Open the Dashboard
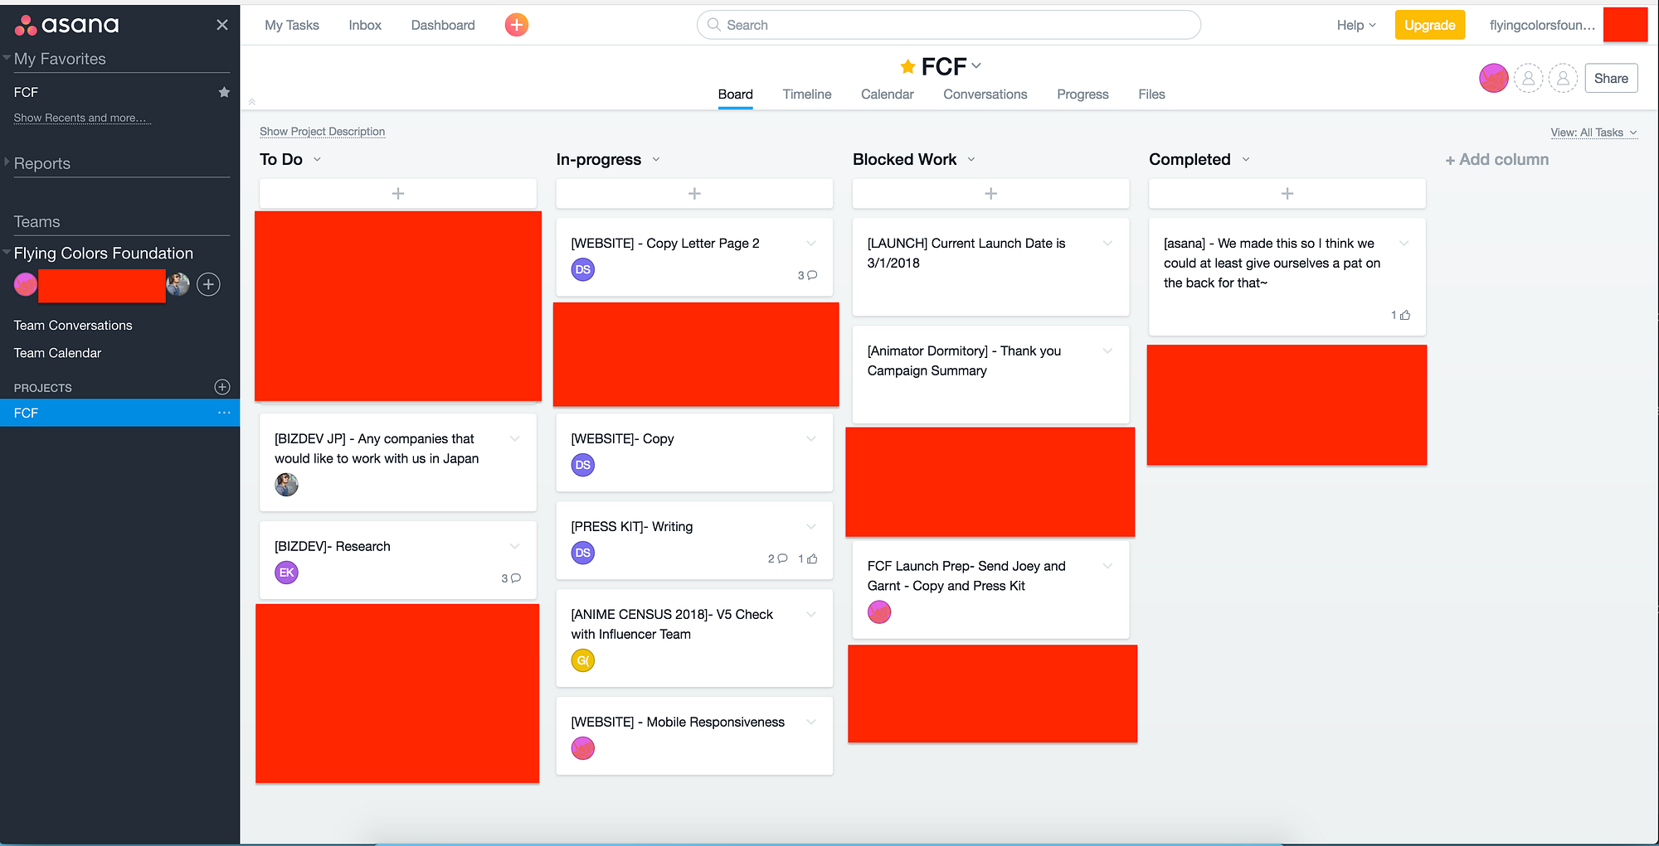 [443, 25]
